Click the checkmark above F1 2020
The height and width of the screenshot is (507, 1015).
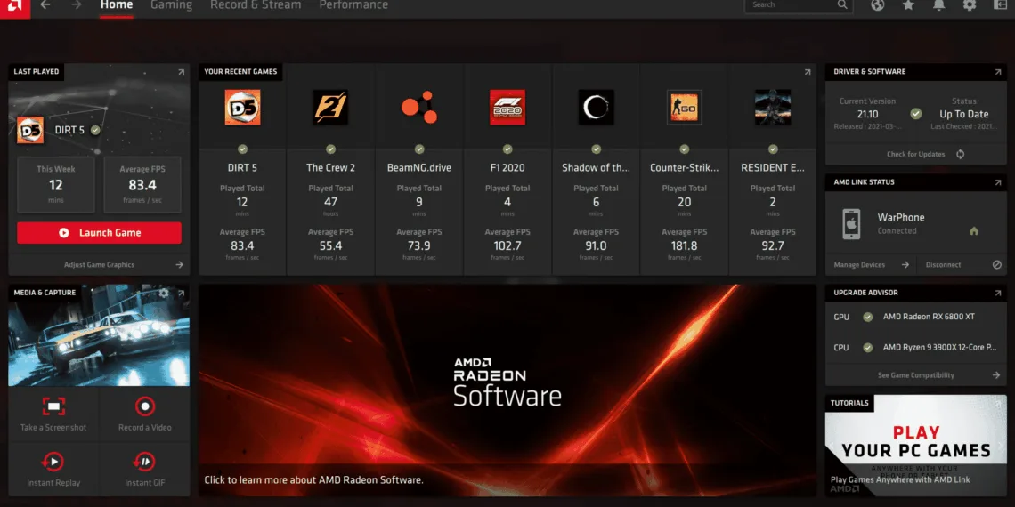[507, 149]
